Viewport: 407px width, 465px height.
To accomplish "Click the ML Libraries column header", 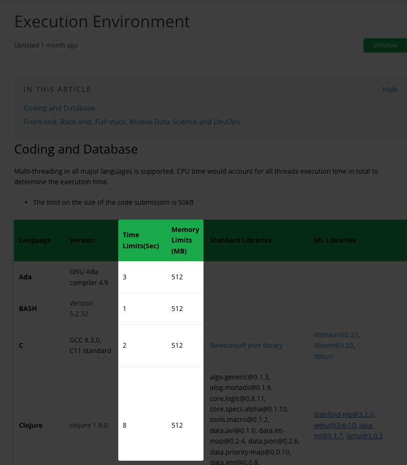I will (x=334, y=240).
